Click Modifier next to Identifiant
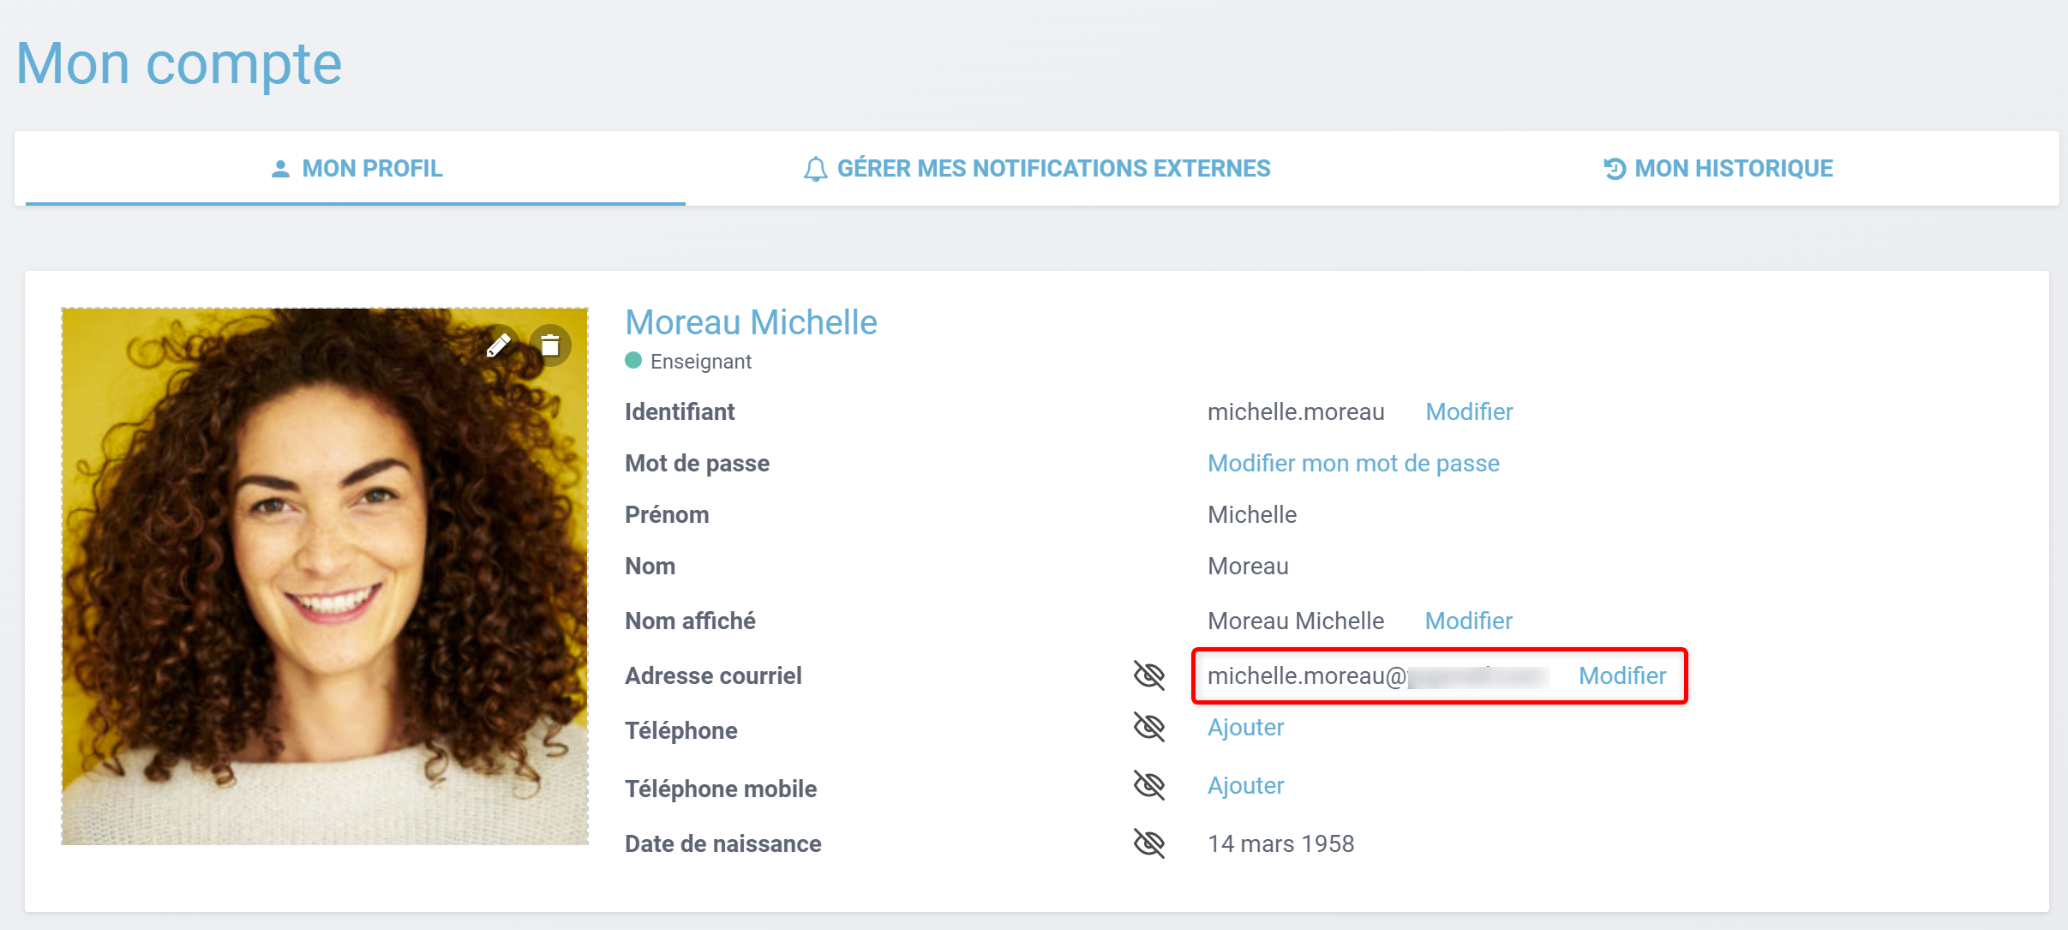Viewport: 2068px width, 930px height. click(x=1469, y=412)
